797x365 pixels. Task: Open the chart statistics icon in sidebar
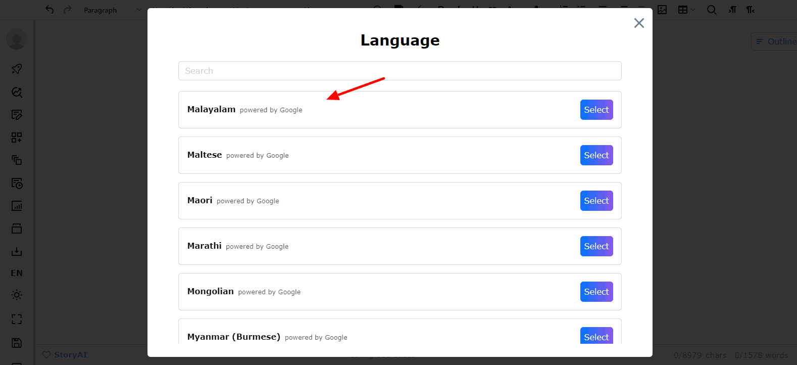[x=17, y=206]
